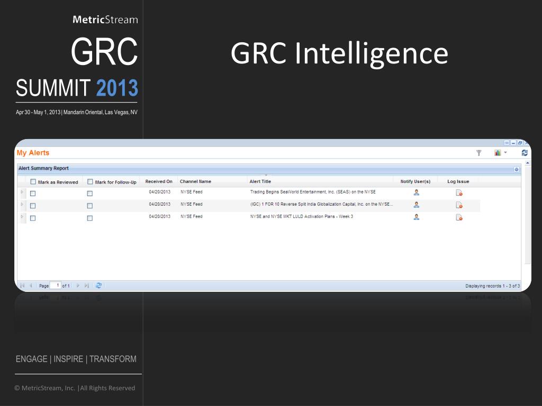Click the 'My Alerts' heading
Viewport: 542px width, 406px height.
[33, 153]
